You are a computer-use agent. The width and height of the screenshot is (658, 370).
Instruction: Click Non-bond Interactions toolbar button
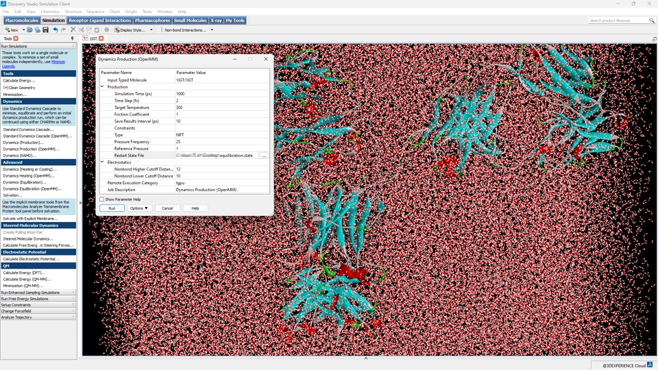(x=185, y=29)
